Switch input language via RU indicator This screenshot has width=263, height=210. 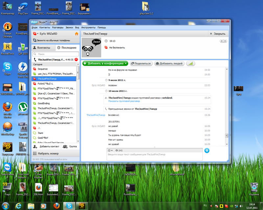[205, 205]
